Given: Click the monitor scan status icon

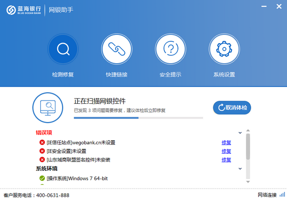Looking at the screenshot, I should pos(48,108).
